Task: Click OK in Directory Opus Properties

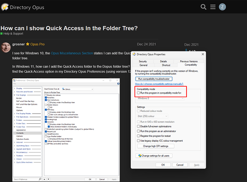Action: tap(163, 165)
